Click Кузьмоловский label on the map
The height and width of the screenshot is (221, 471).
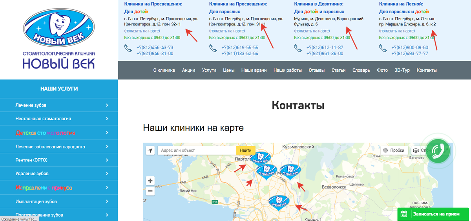tap(298, 146)
